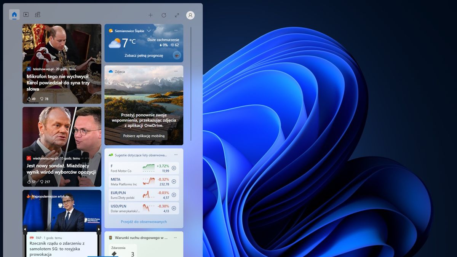Open the Euro/Złoty polski currency row
Screen dimensions: 457x257
(144, 195)
